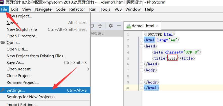Select Rename Project... entry
Screen dimensions: 223x106
tap(45, 82)
